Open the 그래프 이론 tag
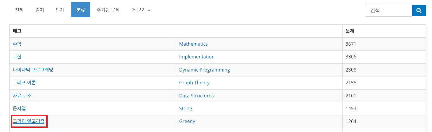The height and width of the screenshot is (132, 432). (x=24, y=83)
